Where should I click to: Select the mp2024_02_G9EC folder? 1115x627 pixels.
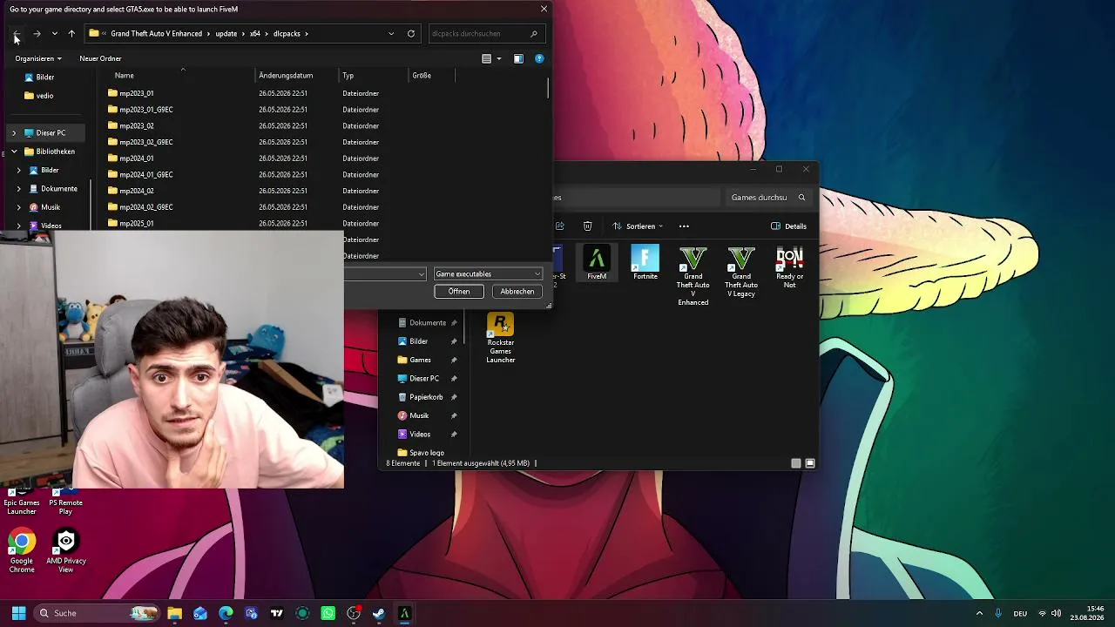[146, 207]
